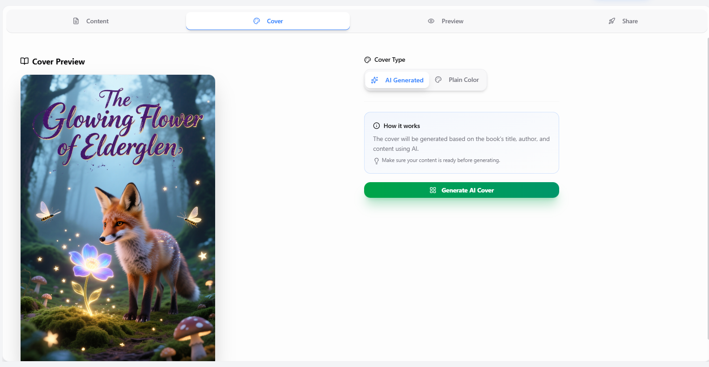The width and height of the screenshot is (709, 367).
Task: Select the AI Generated cover type
Action: click(x=398, y=80)
